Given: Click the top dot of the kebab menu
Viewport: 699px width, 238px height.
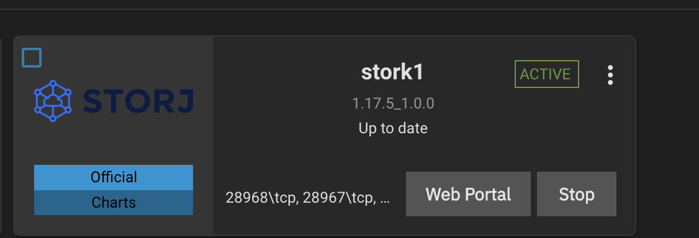Looking at the screenshot, I should [x=610, y=68].
